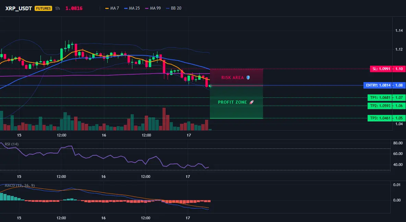Image resolution: width=406 pixels, height=222 pixels.
Task: Click the 17 date label under MACD panel
Action: pyautogui.click(x=188, y=218)
